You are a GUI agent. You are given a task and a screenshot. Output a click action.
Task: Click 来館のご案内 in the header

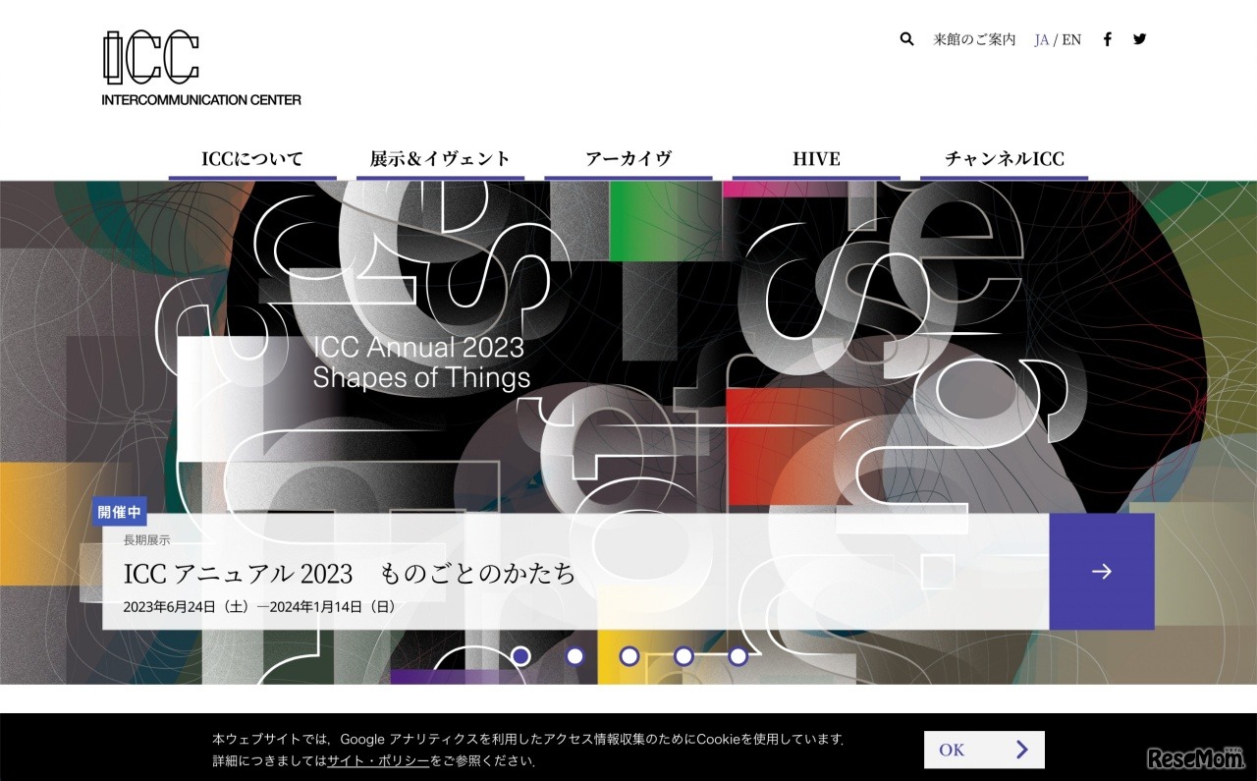coord(975,39)
